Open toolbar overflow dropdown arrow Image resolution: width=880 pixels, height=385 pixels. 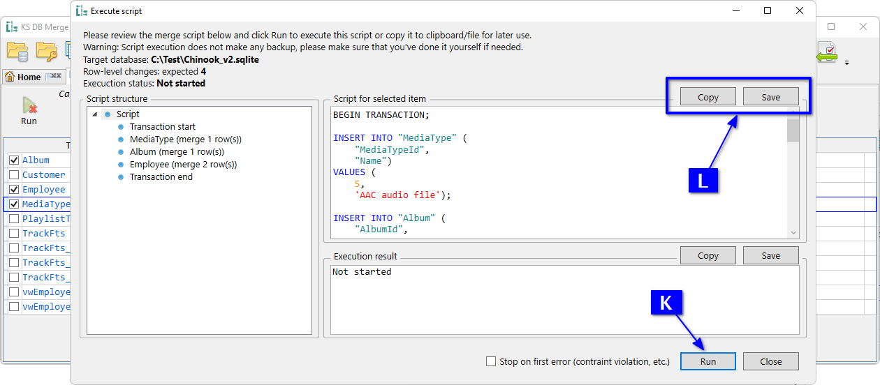[x=846, y=63]
